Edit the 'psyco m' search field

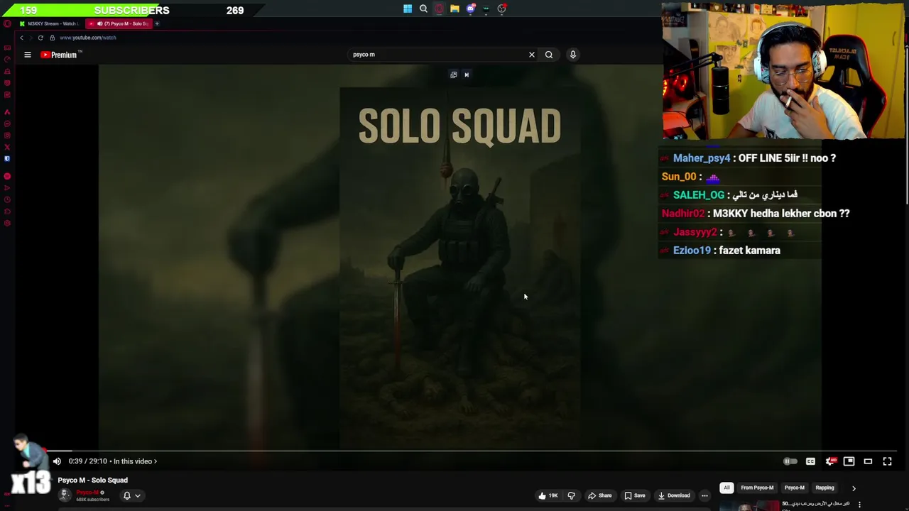coord(437,55)
